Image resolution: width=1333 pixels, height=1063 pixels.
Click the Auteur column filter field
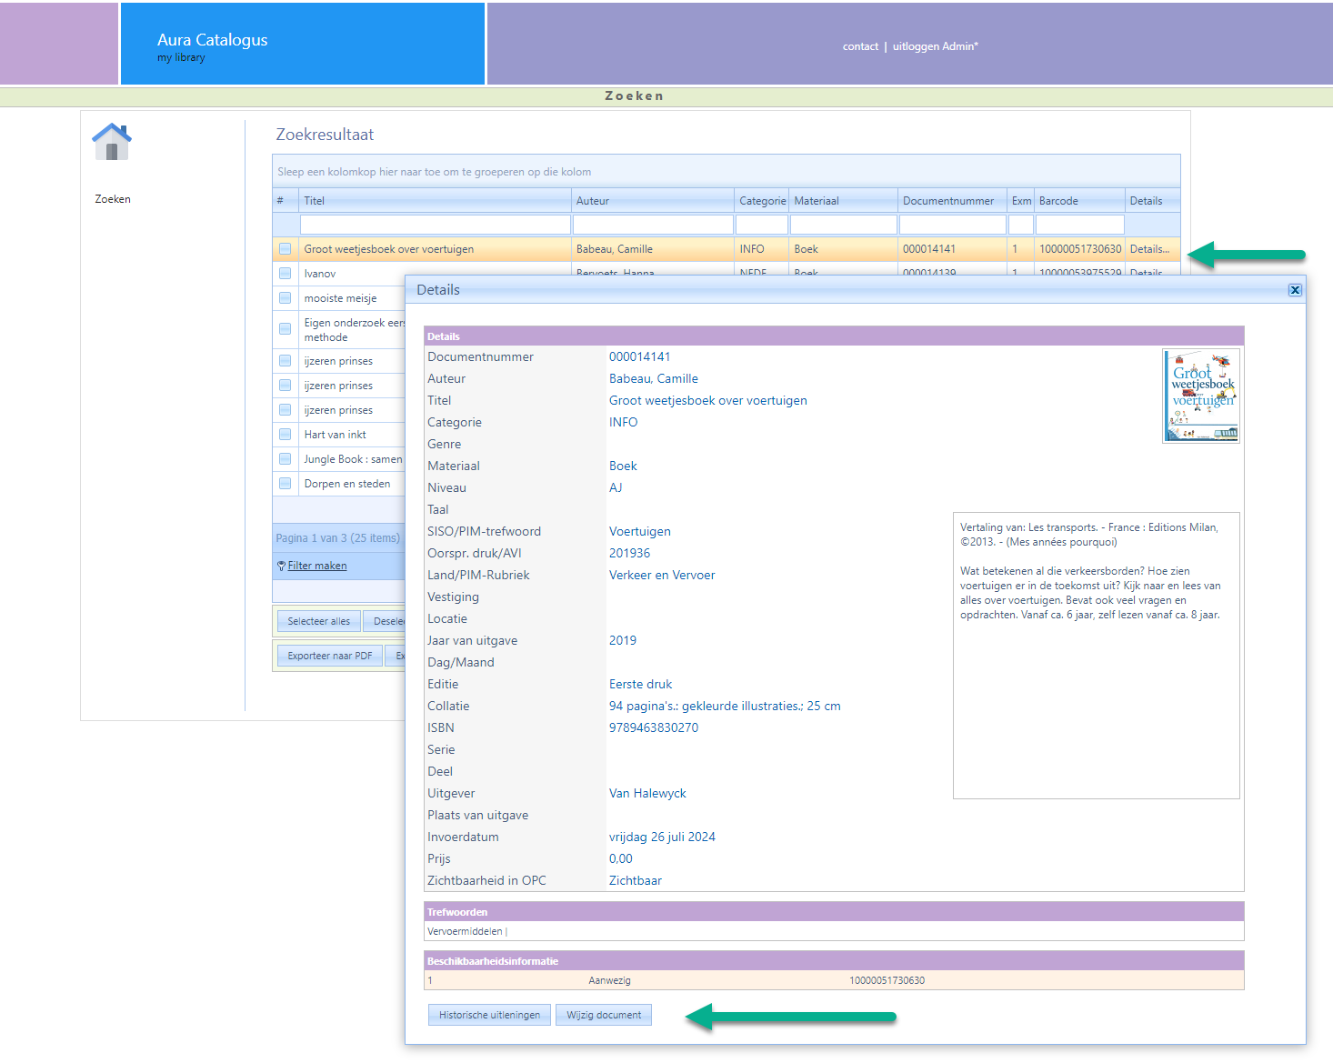click(652, 225)
